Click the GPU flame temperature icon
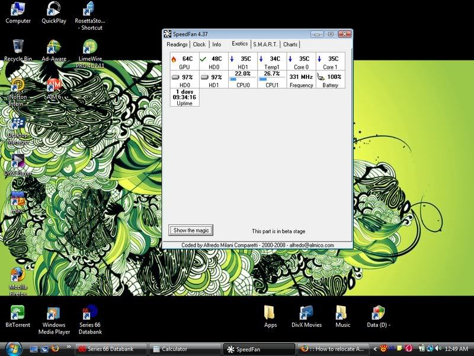Screen dimensions: 474x356 click(174, 59)
